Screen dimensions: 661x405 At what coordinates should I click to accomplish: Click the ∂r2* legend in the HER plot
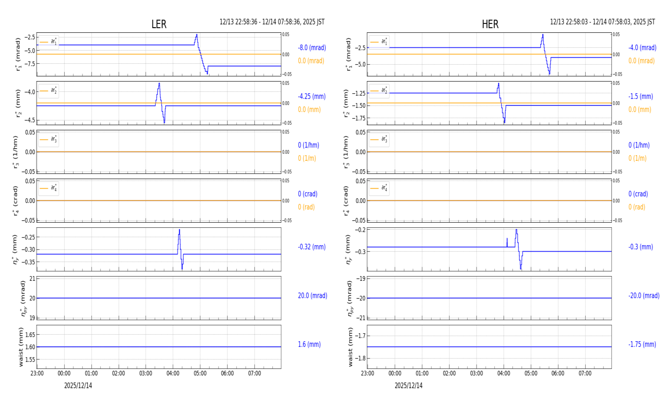[379, 90]
